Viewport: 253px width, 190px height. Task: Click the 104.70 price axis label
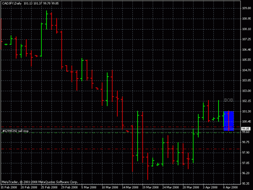pos(247,70)
